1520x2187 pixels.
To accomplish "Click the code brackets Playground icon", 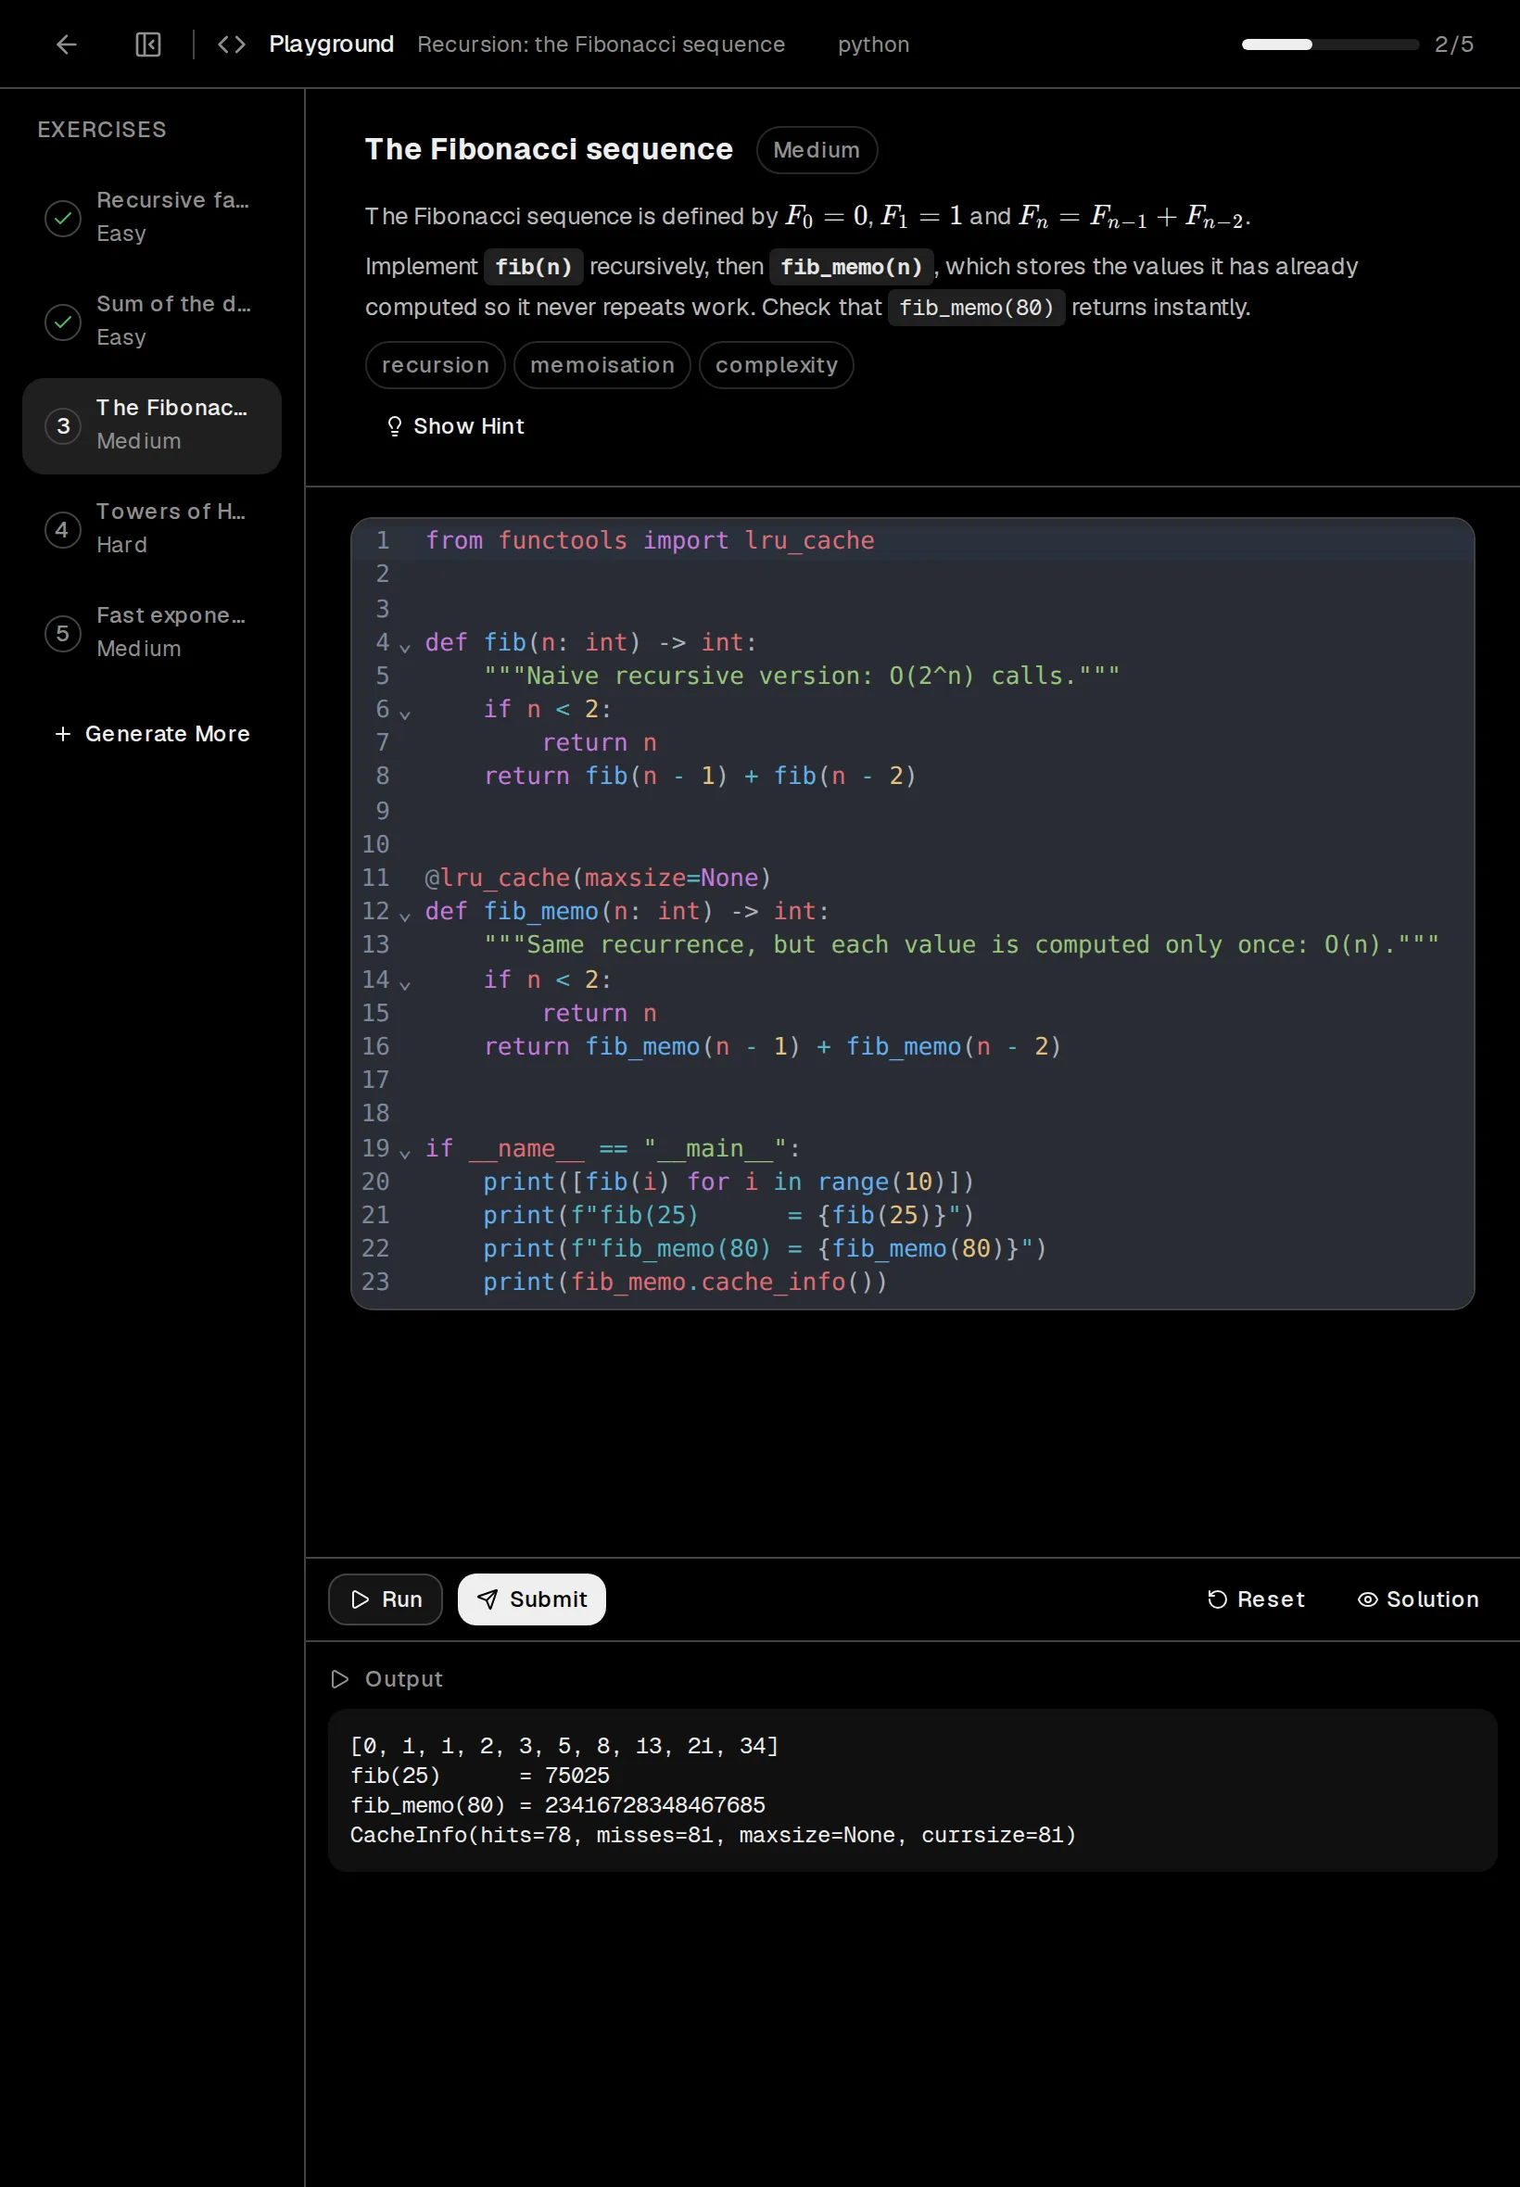I will coord(232,44).
